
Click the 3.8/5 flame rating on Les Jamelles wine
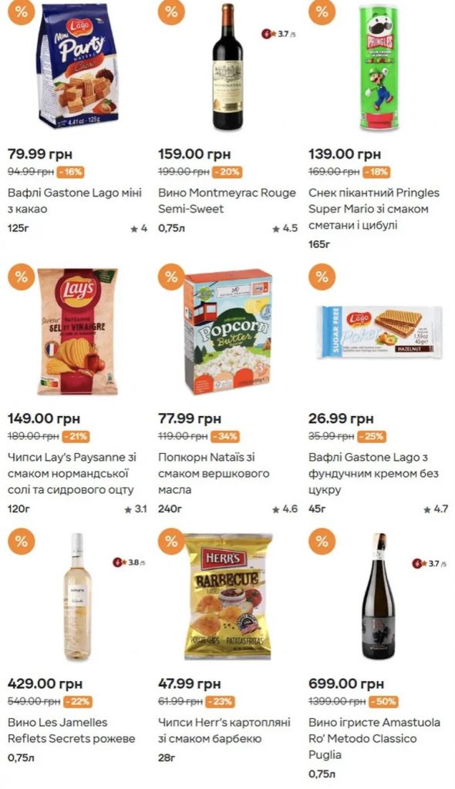click(x=118, y=562)
